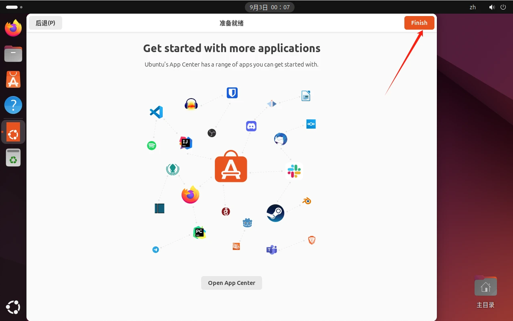Open the Help icon in the dock
The image size is (513, 321).
[x=13, y=105]
